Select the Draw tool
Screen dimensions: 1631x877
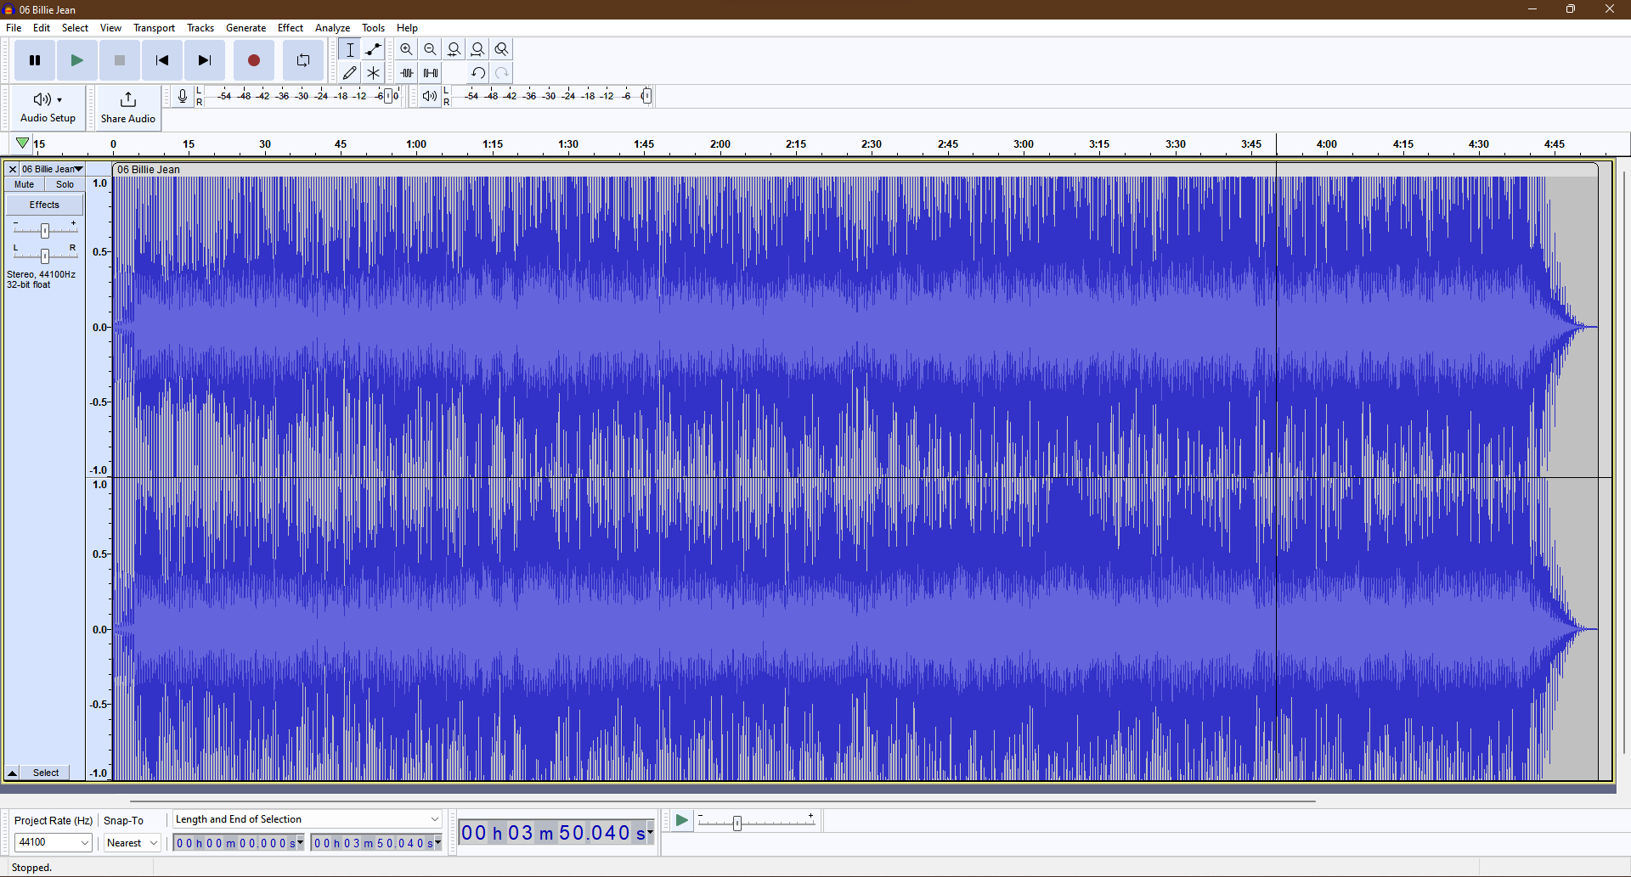350,73
